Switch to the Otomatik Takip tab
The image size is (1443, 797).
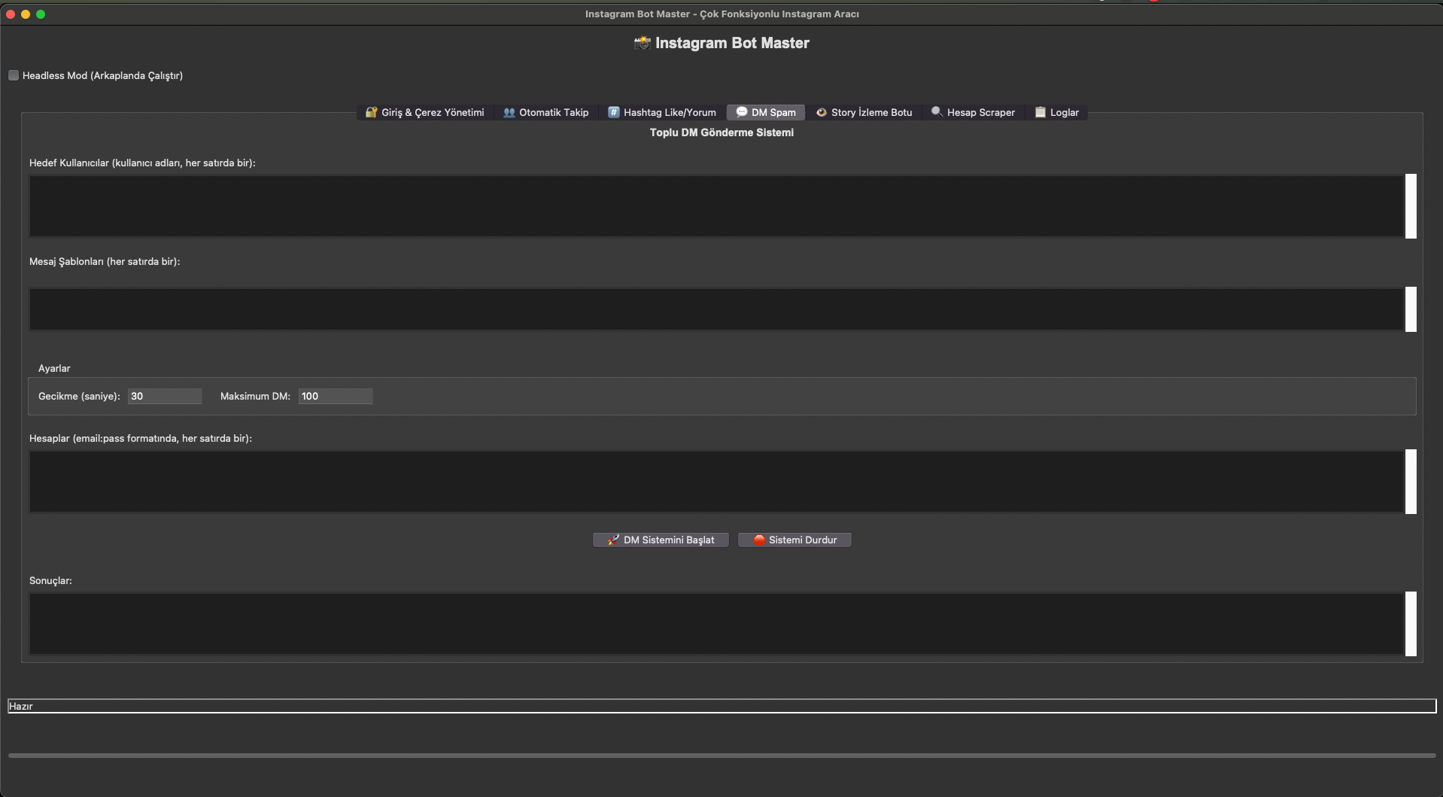(546, 112)
